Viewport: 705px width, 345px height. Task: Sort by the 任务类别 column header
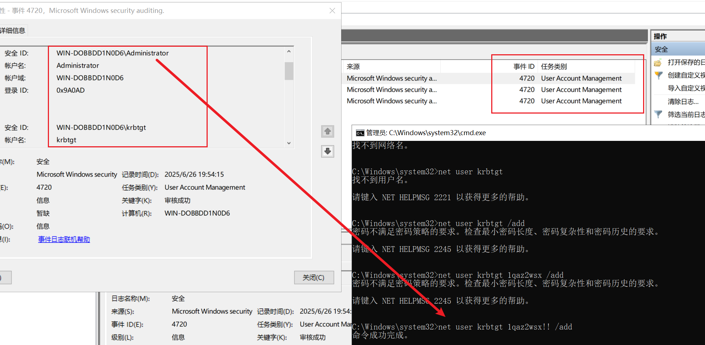(x=554, y=66)
